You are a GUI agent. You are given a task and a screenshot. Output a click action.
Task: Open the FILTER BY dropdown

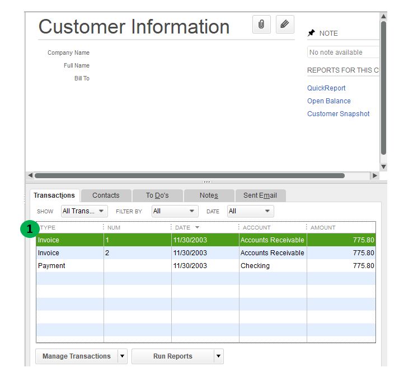click(x=175, y=211)
